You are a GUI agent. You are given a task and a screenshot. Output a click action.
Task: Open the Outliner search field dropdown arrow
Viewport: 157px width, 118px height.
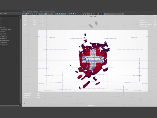(x=20, y=16)
